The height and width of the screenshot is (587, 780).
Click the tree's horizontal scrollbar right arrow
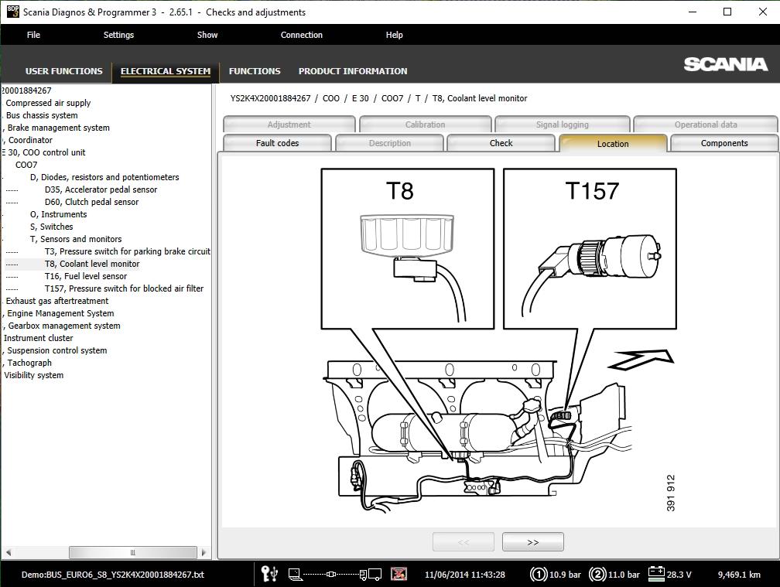click(204, 552)
